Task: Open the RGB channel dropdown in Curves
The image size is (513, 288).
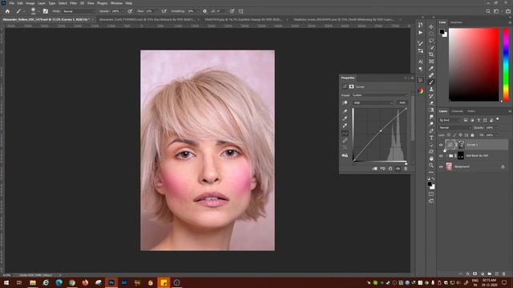Action: tap(374, 102)
